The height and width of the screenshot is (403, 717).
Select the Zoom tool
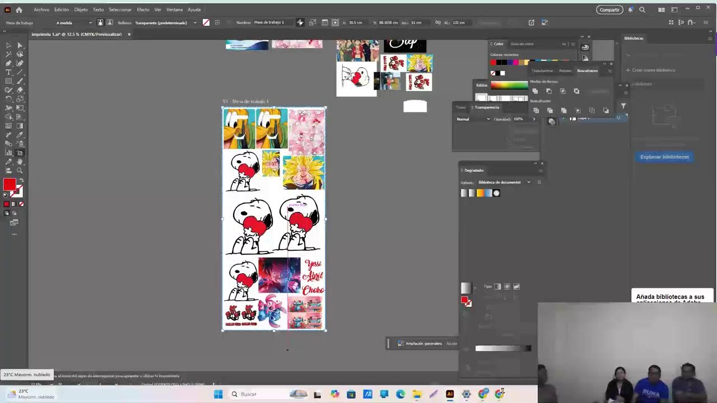(20, 170)
